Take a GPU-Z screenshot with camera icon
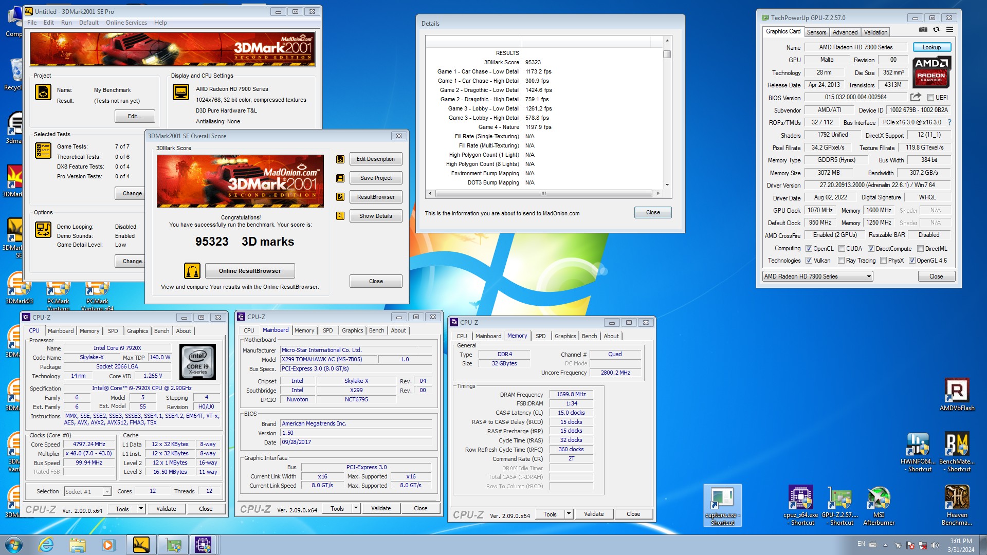Viewport: 987px width, 555px height. 923,30
